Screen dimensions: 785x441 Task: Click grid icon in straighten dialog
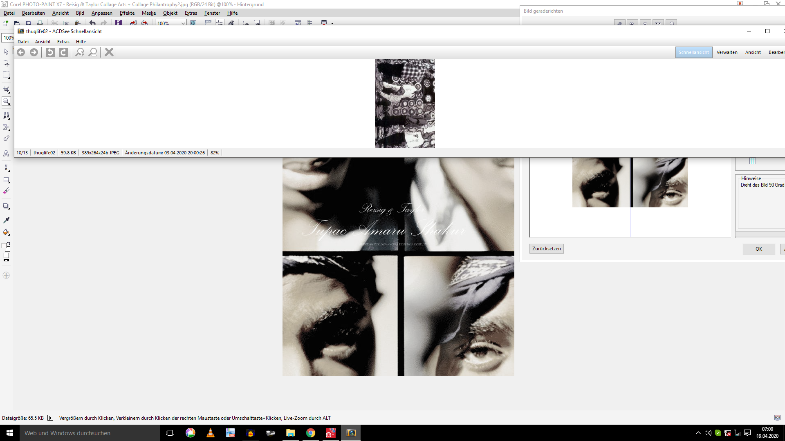(753, 161)
